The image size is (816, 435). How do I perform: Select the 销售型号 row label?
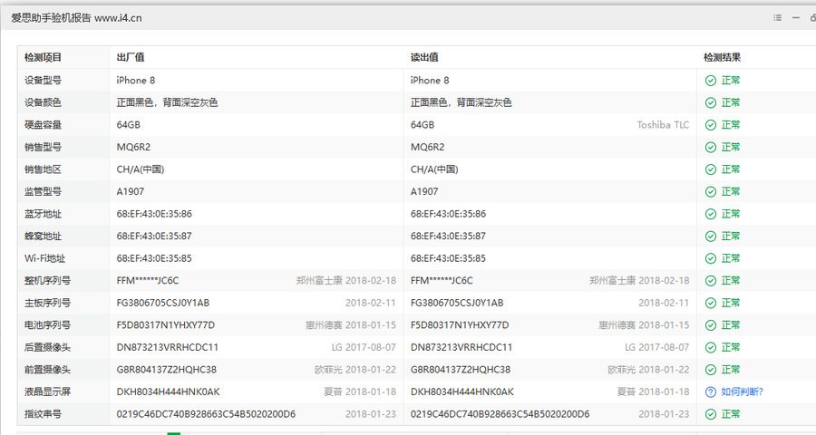click(43, 147)
